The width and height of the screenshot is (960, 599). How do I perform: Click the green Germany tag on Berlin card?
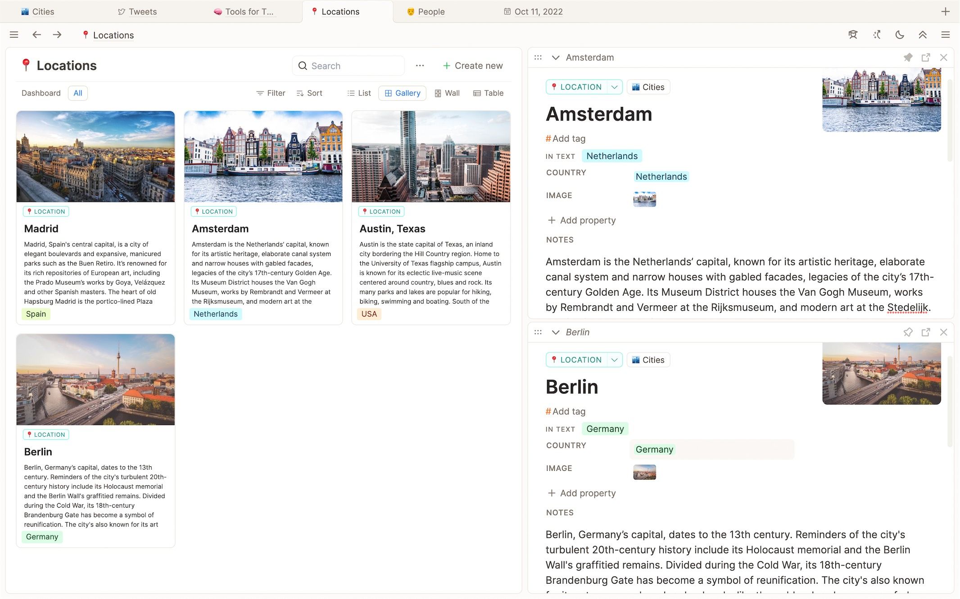point(42,537)
